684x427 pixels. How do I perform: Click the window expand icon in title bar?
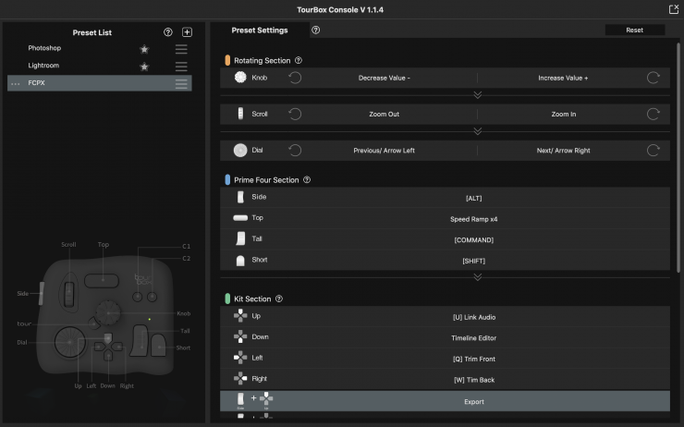(x=674, y=8)
